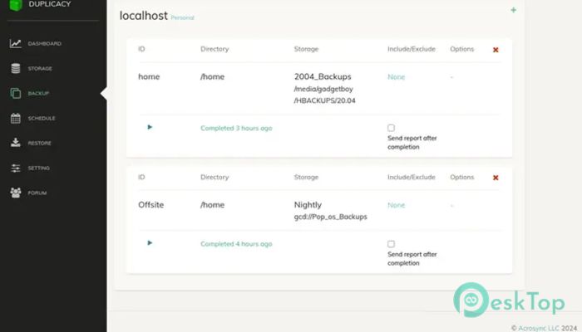Image resolution: width=582 pixels, height=332 pixels.
Task: View Completed 4 hours ago log
Action: pyautogui.click(x=236, y=244)
